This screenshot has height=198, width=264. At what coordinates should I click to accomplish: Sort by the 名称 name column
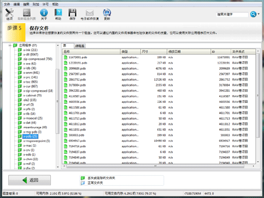click(x=91, y=52)
